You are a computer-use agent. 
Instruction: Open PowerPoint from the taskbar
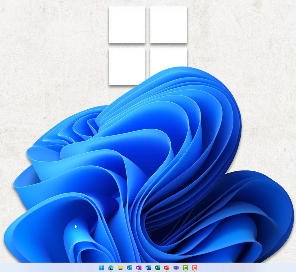pos(167,268)
